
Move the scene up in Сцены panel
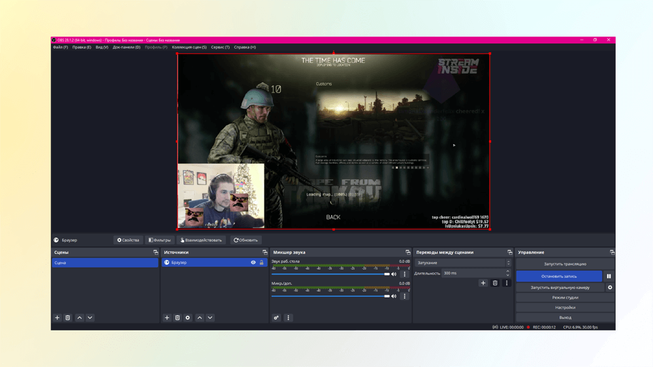(x=80, y=317)
